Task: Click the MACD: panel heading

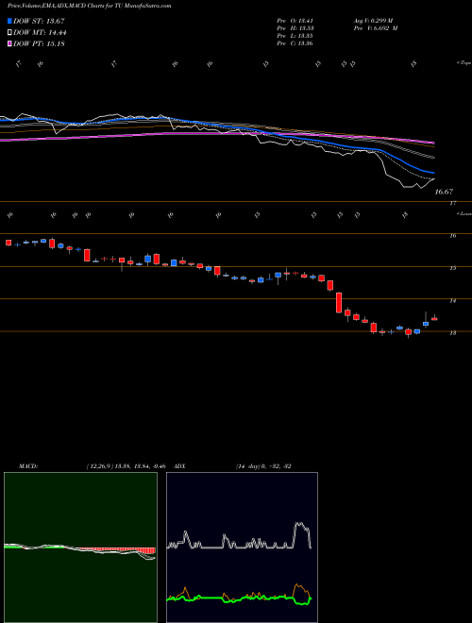Action: tap(28, 466)
